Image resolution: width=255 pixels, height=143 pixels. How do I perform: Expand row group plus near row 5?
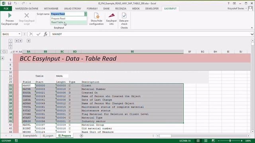2,58
